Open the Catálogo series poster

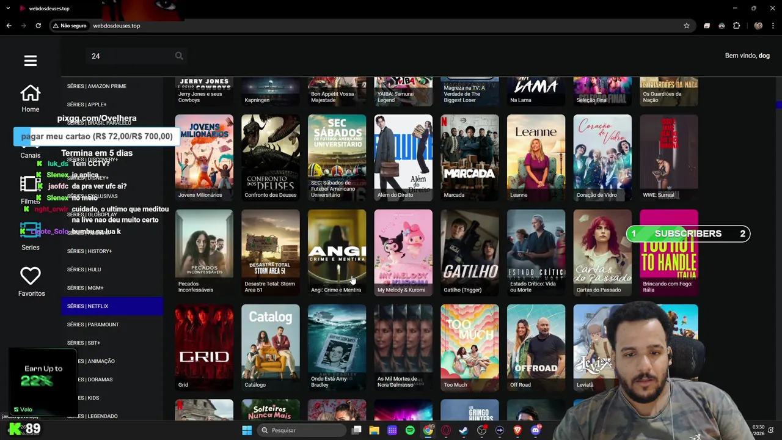[271, 347]
